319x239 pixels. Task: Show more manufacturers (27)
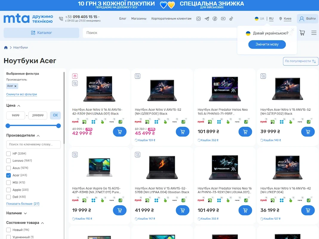[23, 204]
